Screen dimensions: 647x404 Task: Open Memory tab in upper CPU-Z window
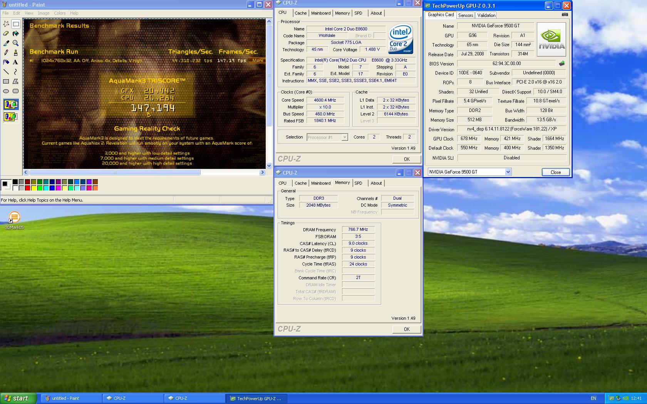click(342, 13)
